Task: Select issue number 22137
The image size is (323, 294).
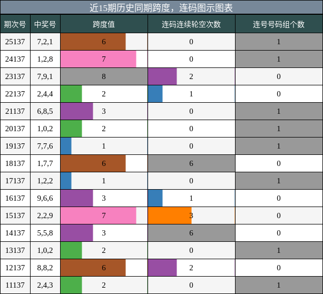Action: (x=15, y=94)
